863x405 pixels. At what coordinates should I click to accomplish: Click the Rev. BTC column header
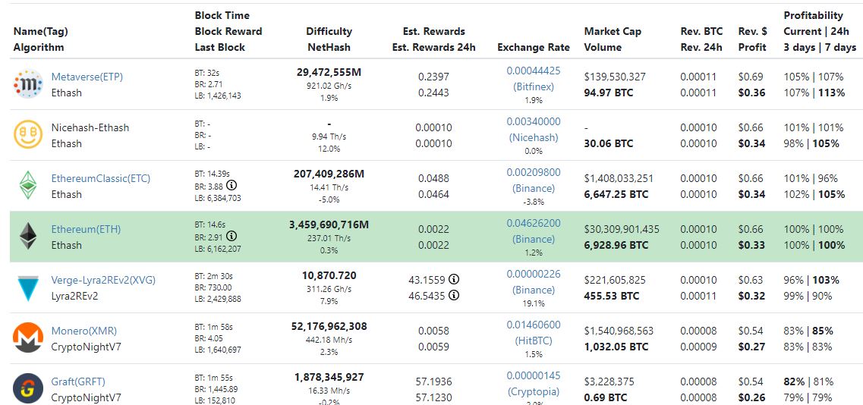[x=701, y=31]
